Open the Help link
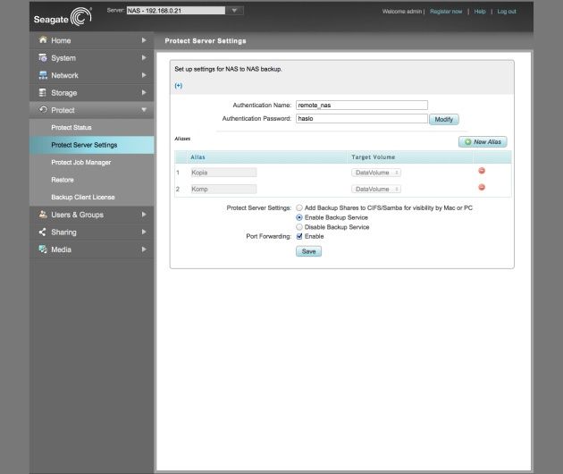Image resolution: width=563 pixels, height=474 pixels. [480, 12]
